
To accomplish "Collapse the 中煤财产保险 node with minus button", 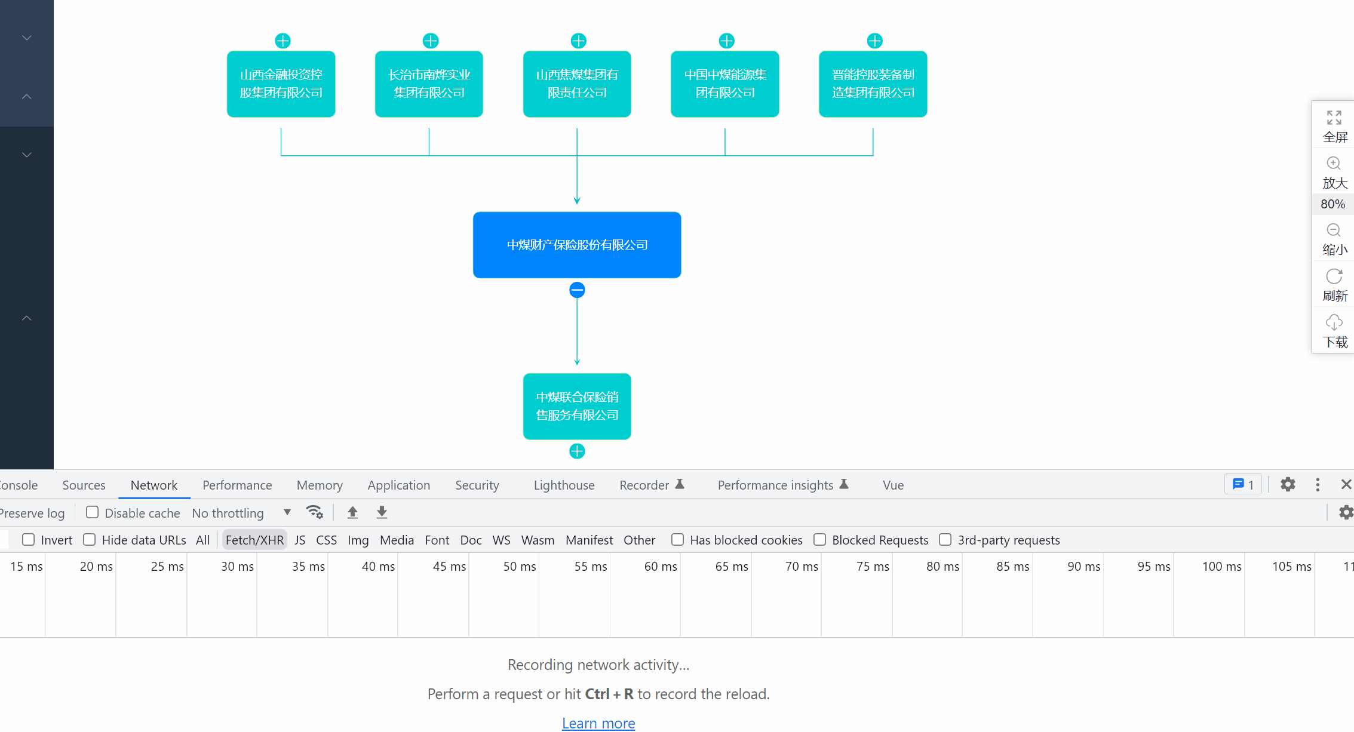I will [577, 290].
